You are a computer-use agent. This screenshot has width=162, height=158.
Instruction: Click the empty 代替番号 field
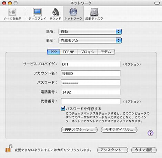pos(91,101)
